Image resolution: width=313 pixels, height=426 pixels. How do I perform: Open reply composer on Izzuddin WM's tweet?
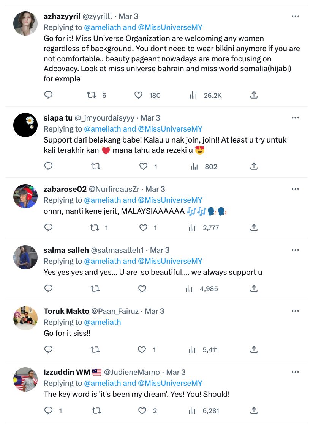pos(48,410)
